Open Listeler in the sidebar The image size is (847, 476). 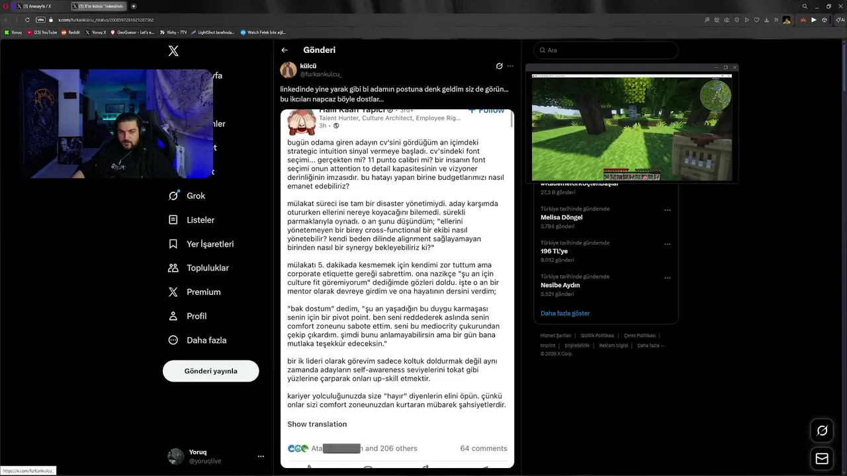[191, 219]
